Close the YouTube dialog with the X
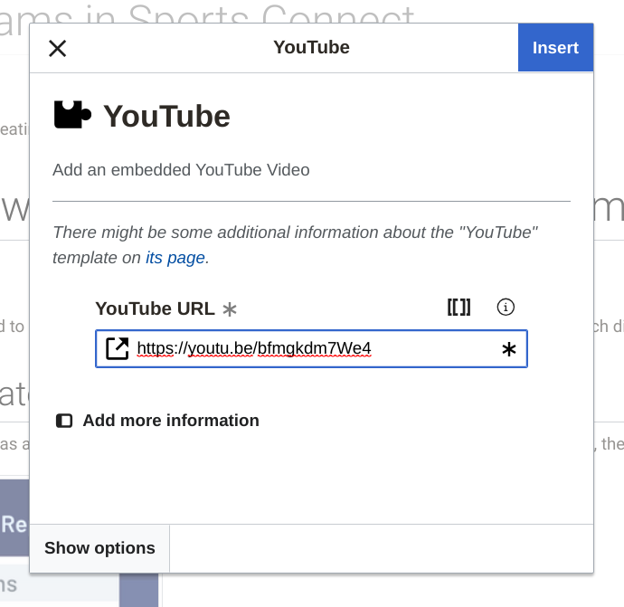This screenshot has height=607, width=624. coord(57,48)
